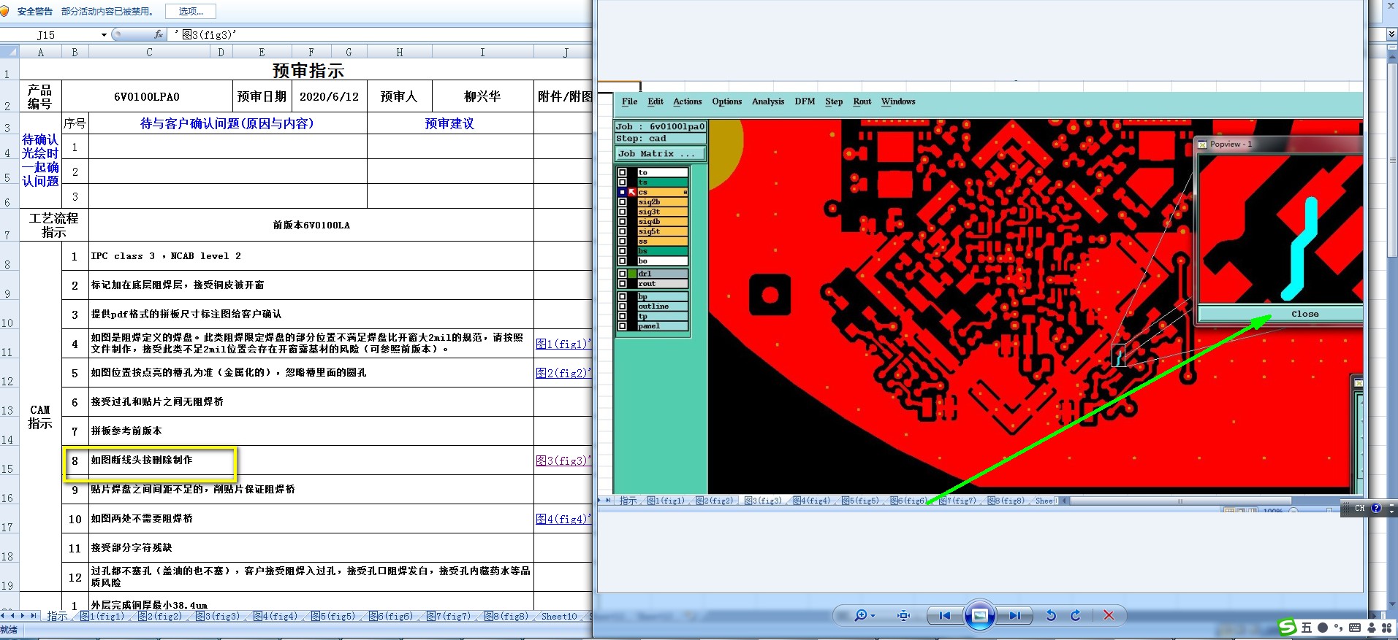Click the red arrow icon beside cs layer

tap(632, 192)
